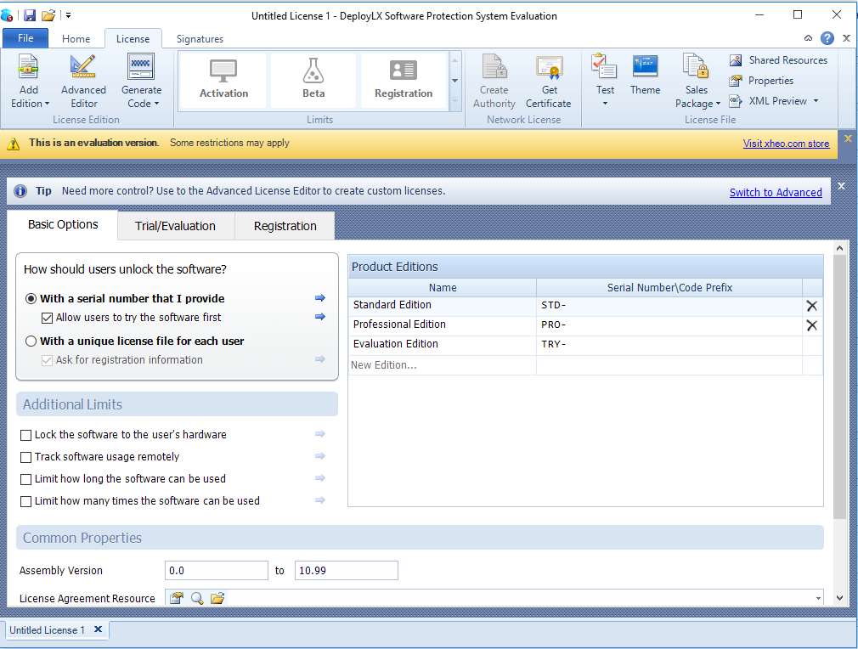Enable Limit how long software can be used
The height and width of the screenshot is (649, 858).
point(25,479)
